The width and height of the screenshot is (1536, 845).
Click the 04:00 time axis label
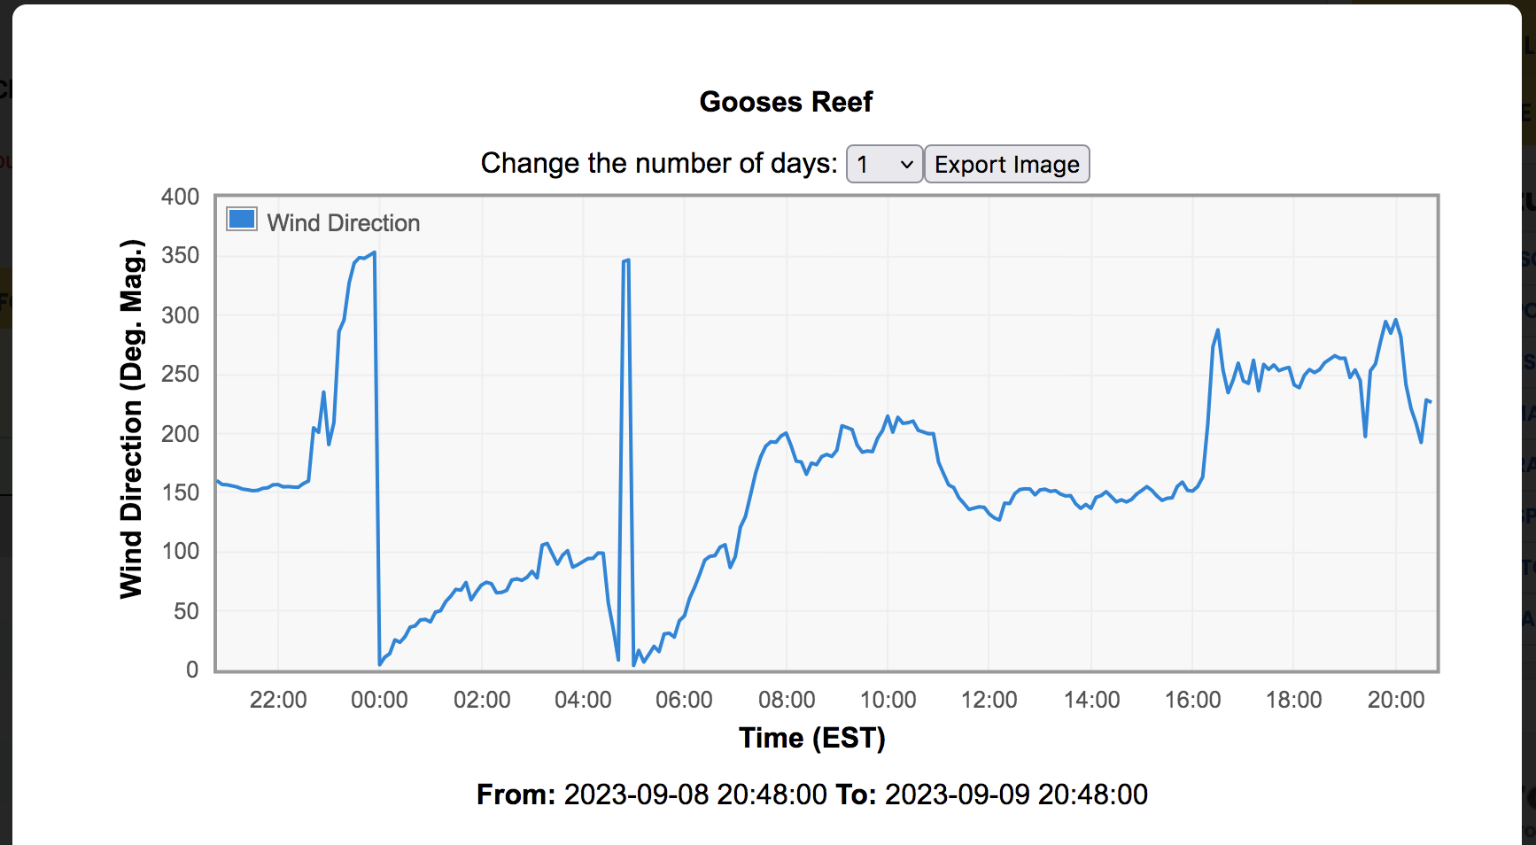pyautogui.click(x=583, y=700)
